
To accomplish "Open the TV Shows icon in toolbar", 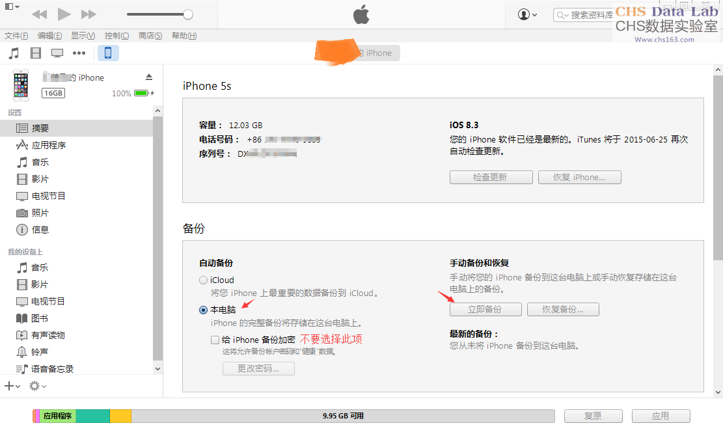I will point(57,53).
